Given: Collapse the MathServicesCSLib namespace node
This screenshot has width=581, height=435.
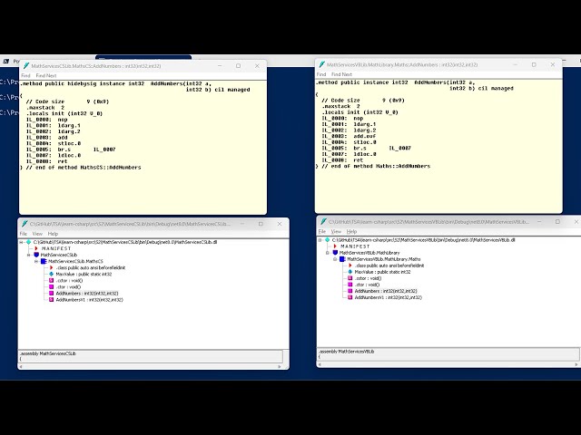Looking at the screenshot, I should pos(28,255).
